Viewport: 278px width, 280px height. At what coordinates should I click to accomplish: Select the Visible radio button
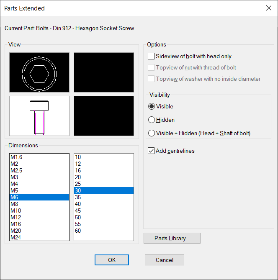coord(152,106)
